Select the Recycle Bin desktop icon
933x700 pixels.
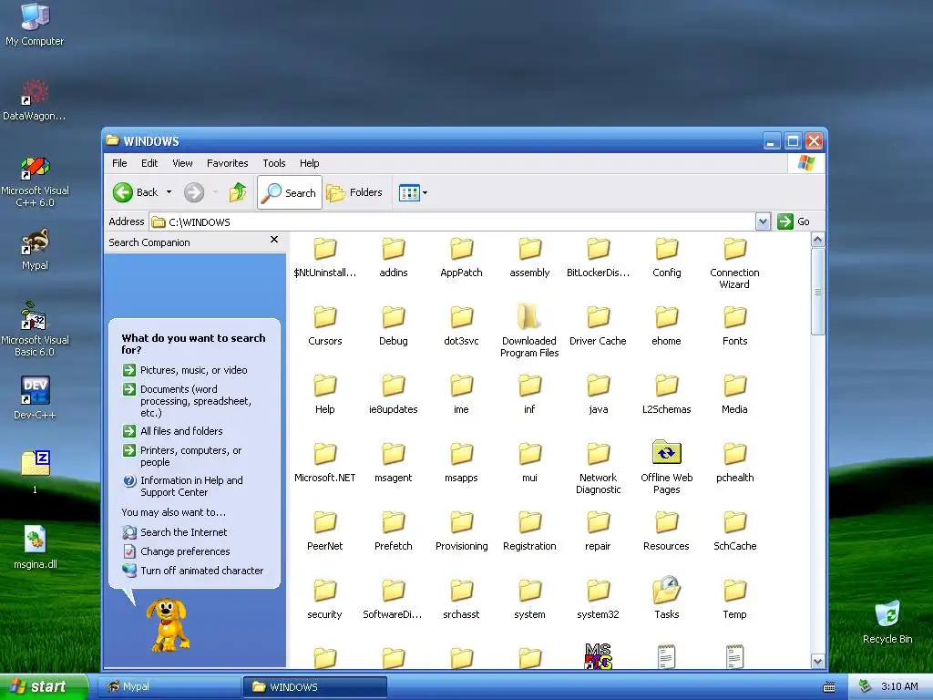887,622
